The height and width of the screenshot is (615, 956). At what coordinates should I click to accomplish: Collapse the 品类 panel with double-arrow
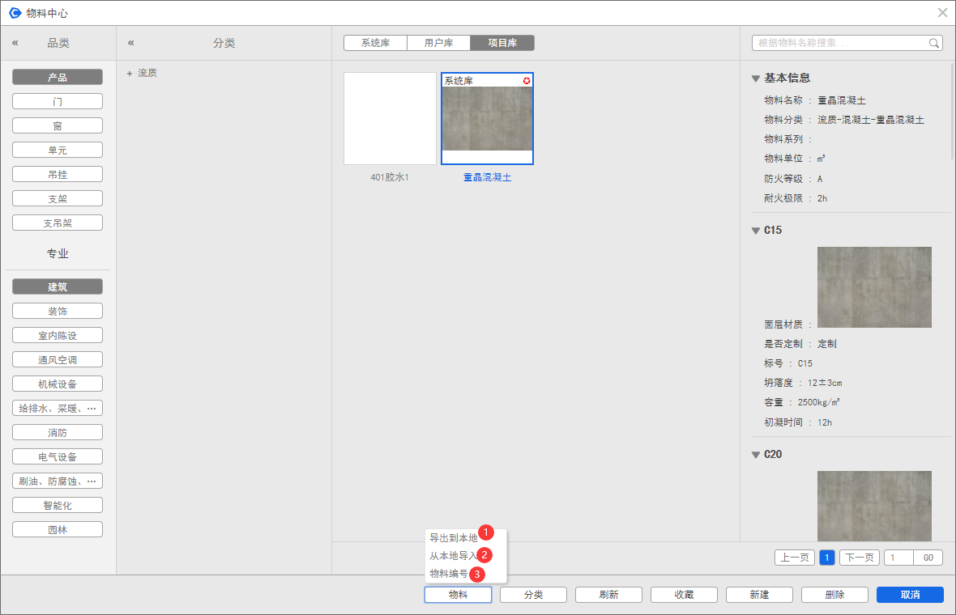coord(15,43)
